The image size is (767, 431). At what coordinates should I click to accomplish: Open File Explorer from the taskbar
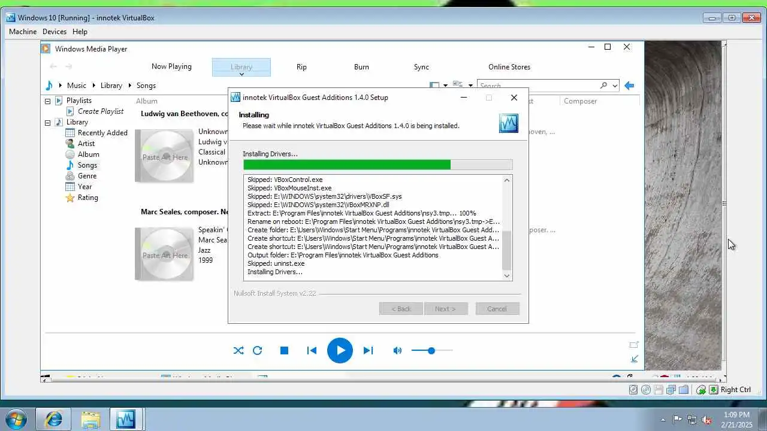point(90,419)
